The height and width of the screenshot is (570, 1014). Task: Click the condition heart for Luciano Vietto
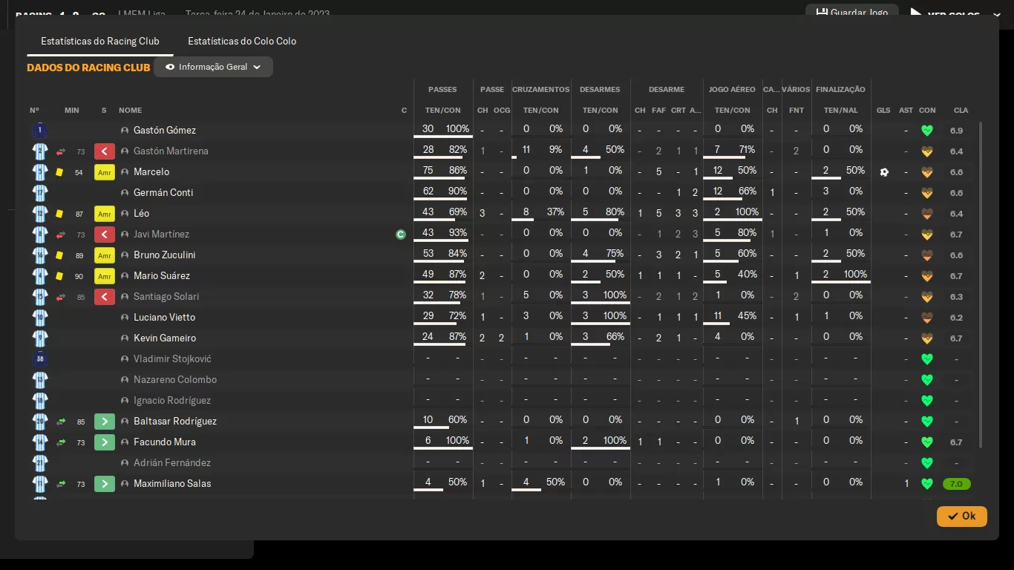point(926,318)
